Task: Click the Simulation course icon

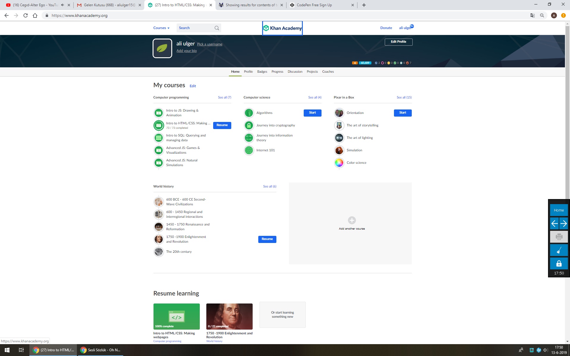Action: 339,150
